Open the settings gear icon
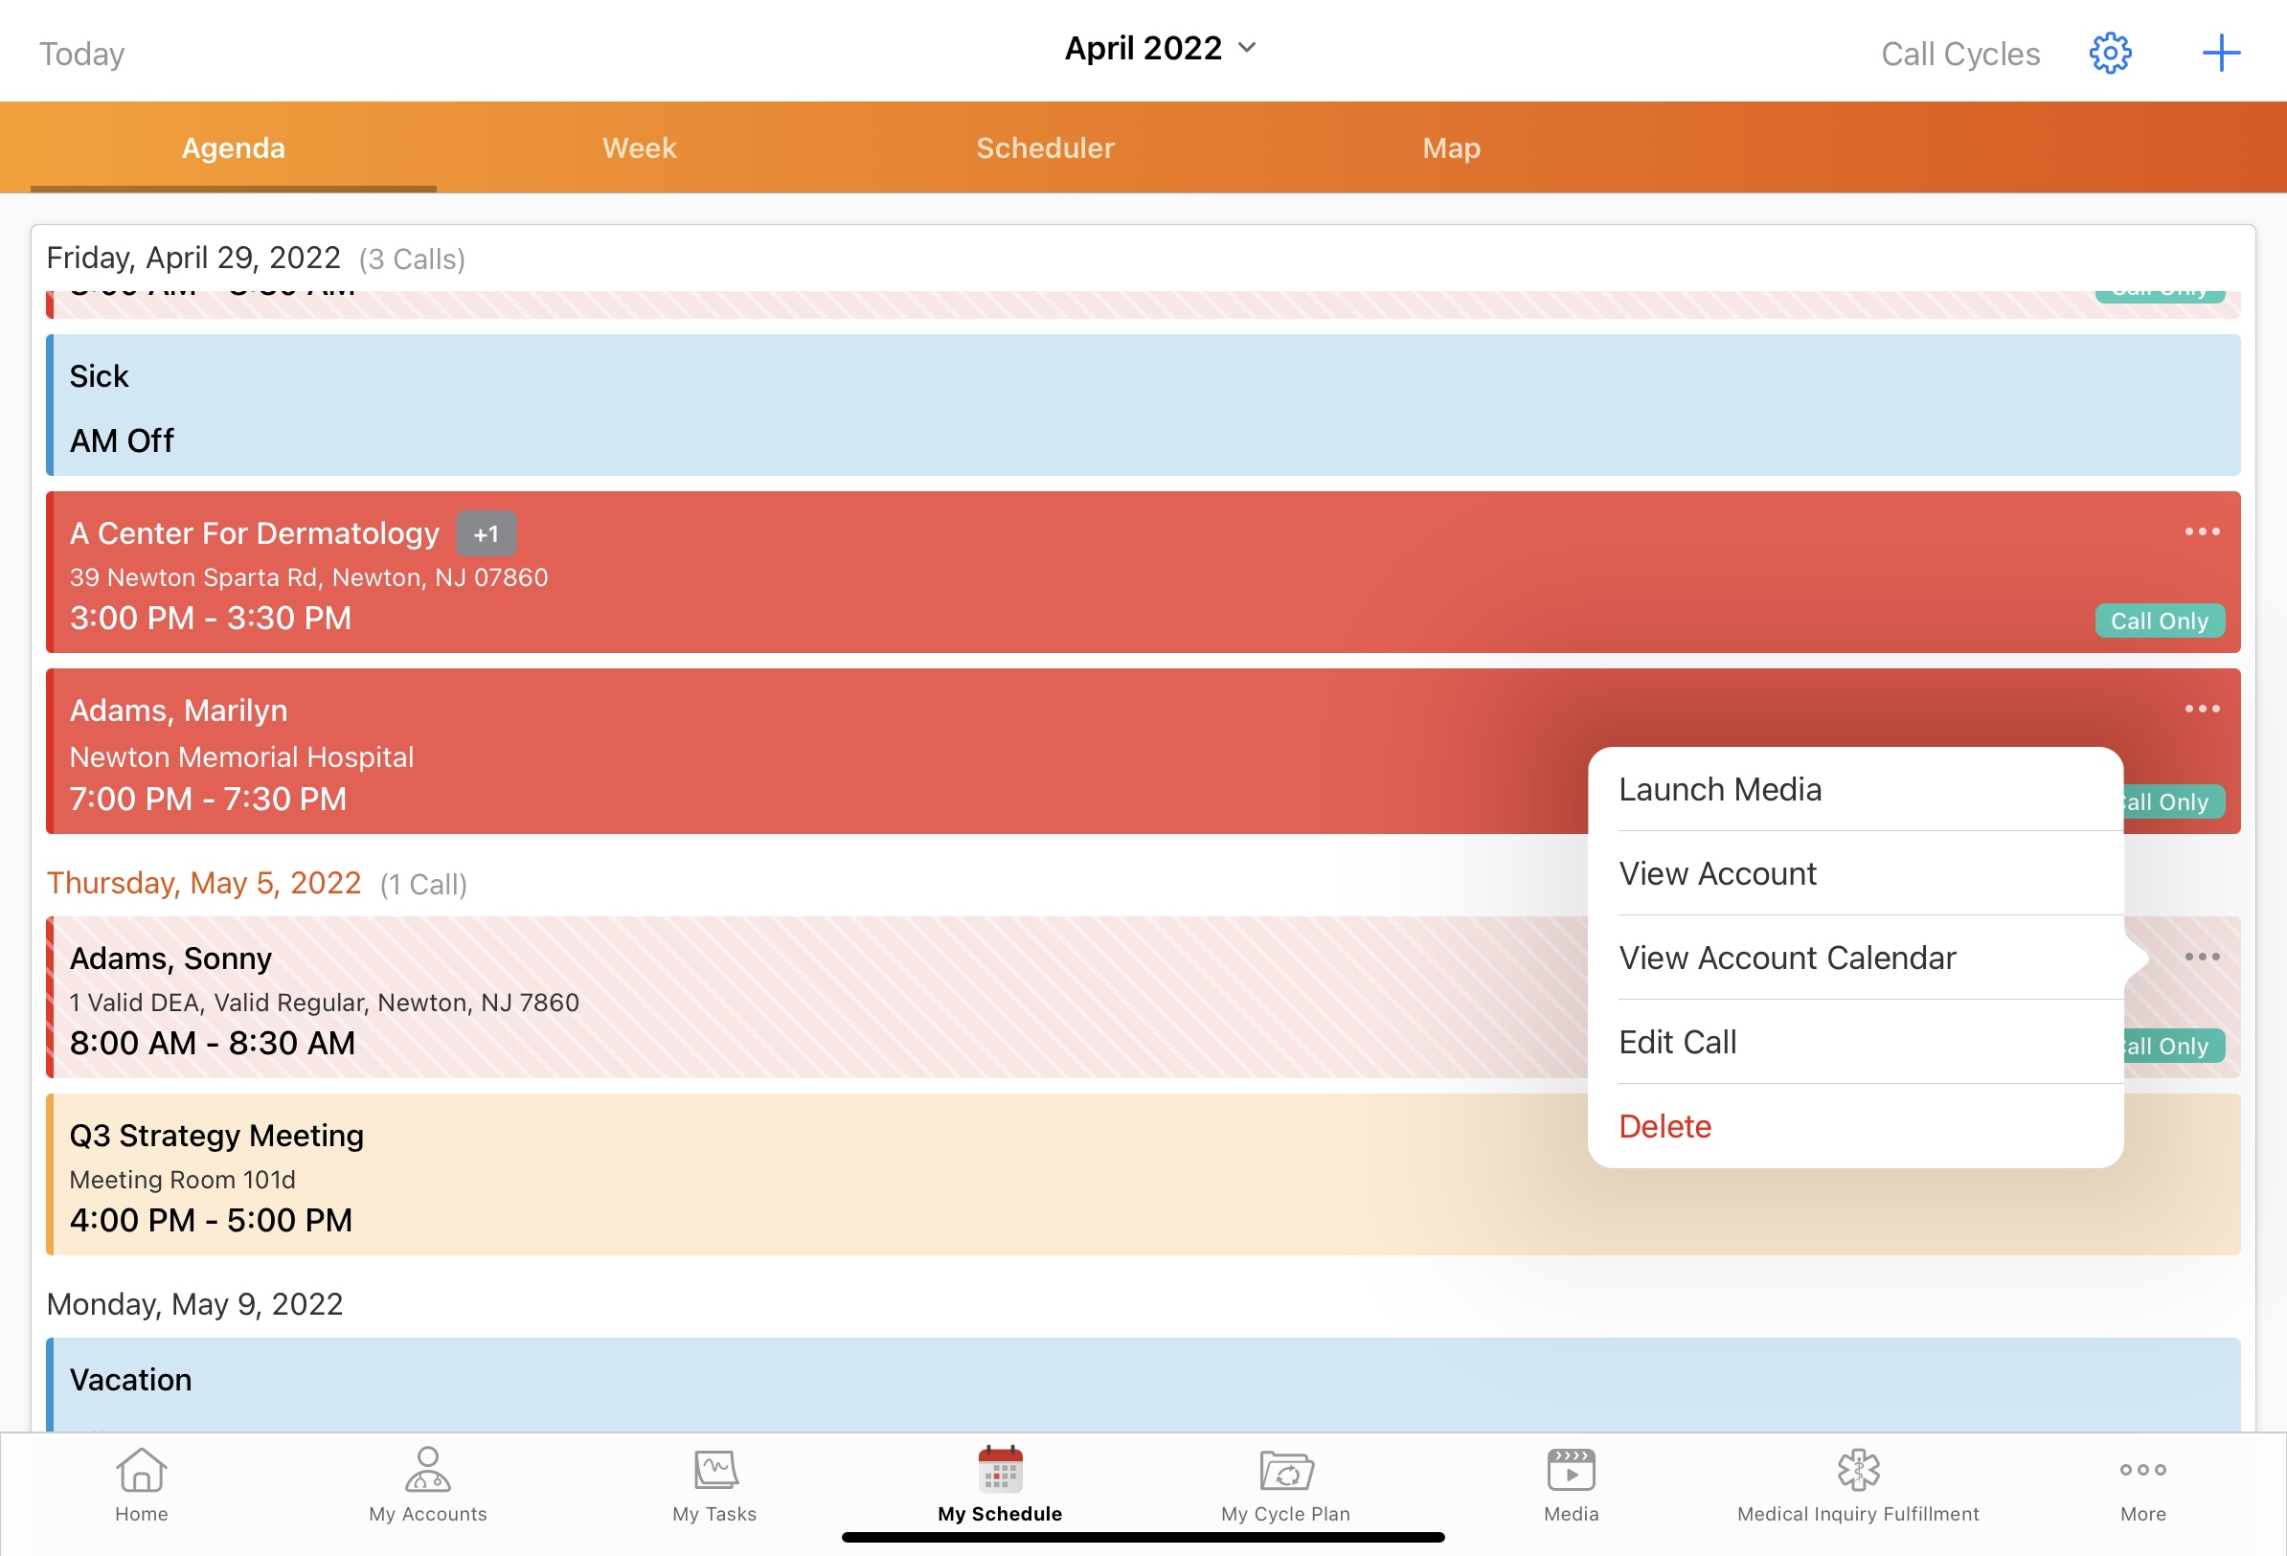The height and width of the screenshot is (1556, 2287). click(2110, 54)
